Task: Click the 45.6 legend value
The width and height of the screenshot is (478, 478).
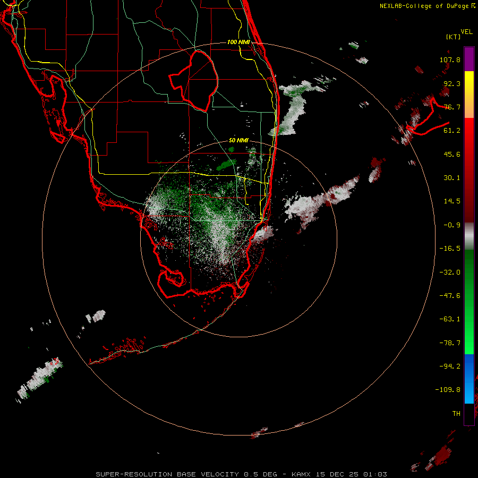Action: tap(452, 154)
